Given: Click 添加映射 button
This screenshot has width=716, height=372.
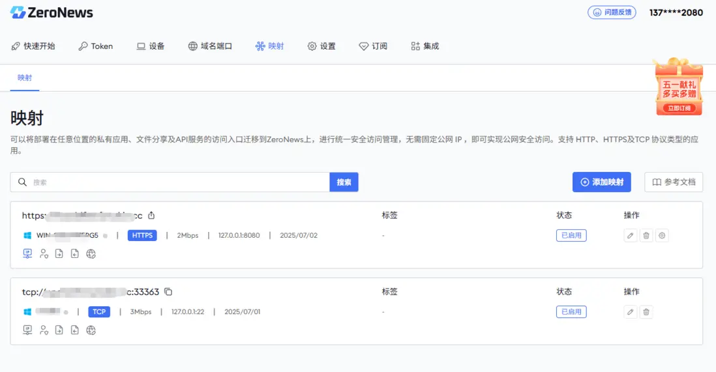Looking at the screenshot, I should pyautogui.click(x=602, y=182).
